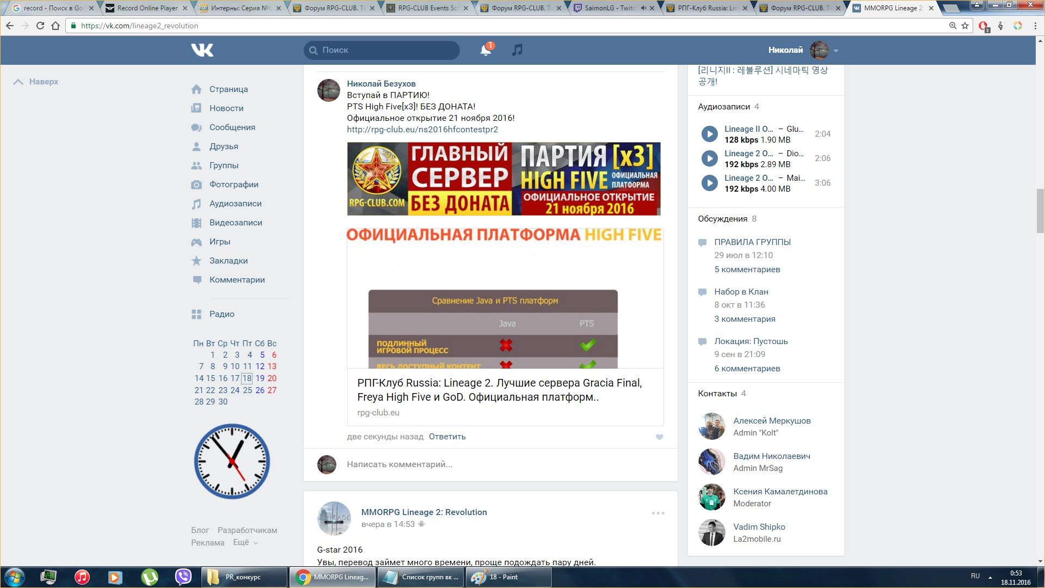Open Разработчикам footer link
Screen dimensions: 1045x588
coord(247,530)
